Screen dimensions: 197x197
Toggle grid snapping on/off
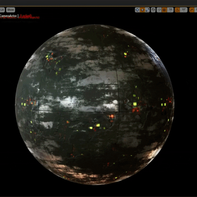164,10
